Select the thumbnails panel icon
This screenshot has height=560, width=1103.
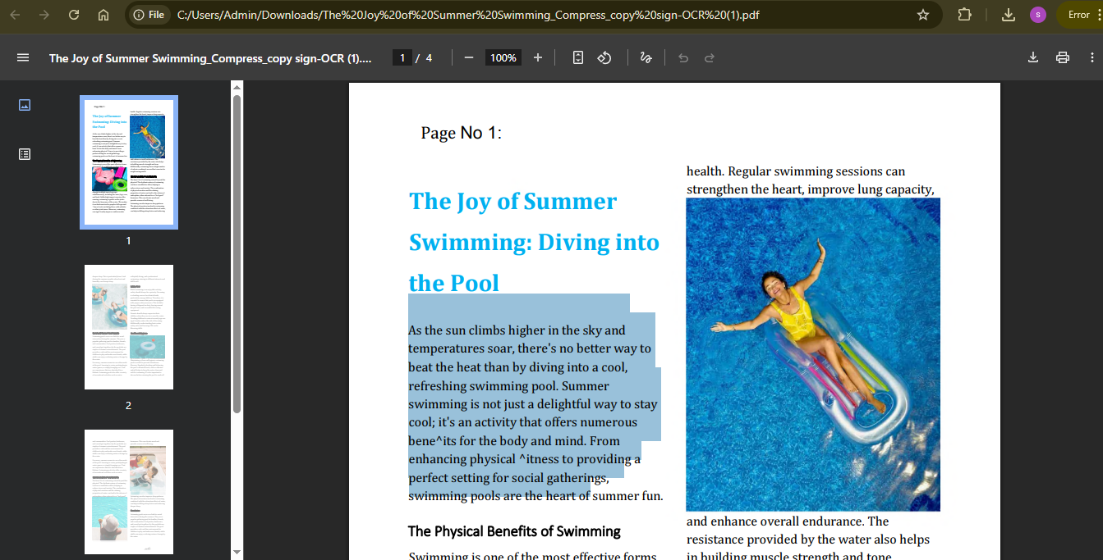pyautogui.click(x=25, y=104)
